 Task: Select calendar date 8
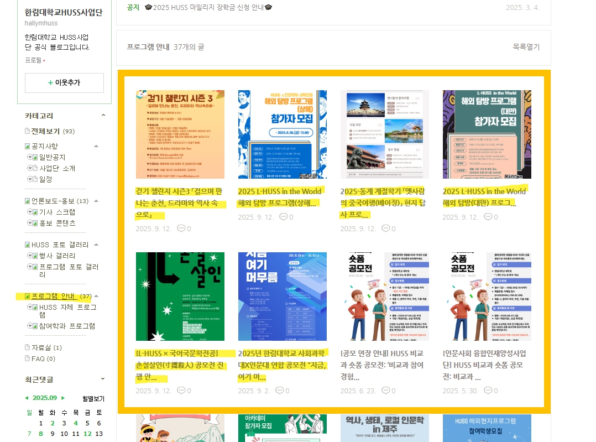(41, 434)
